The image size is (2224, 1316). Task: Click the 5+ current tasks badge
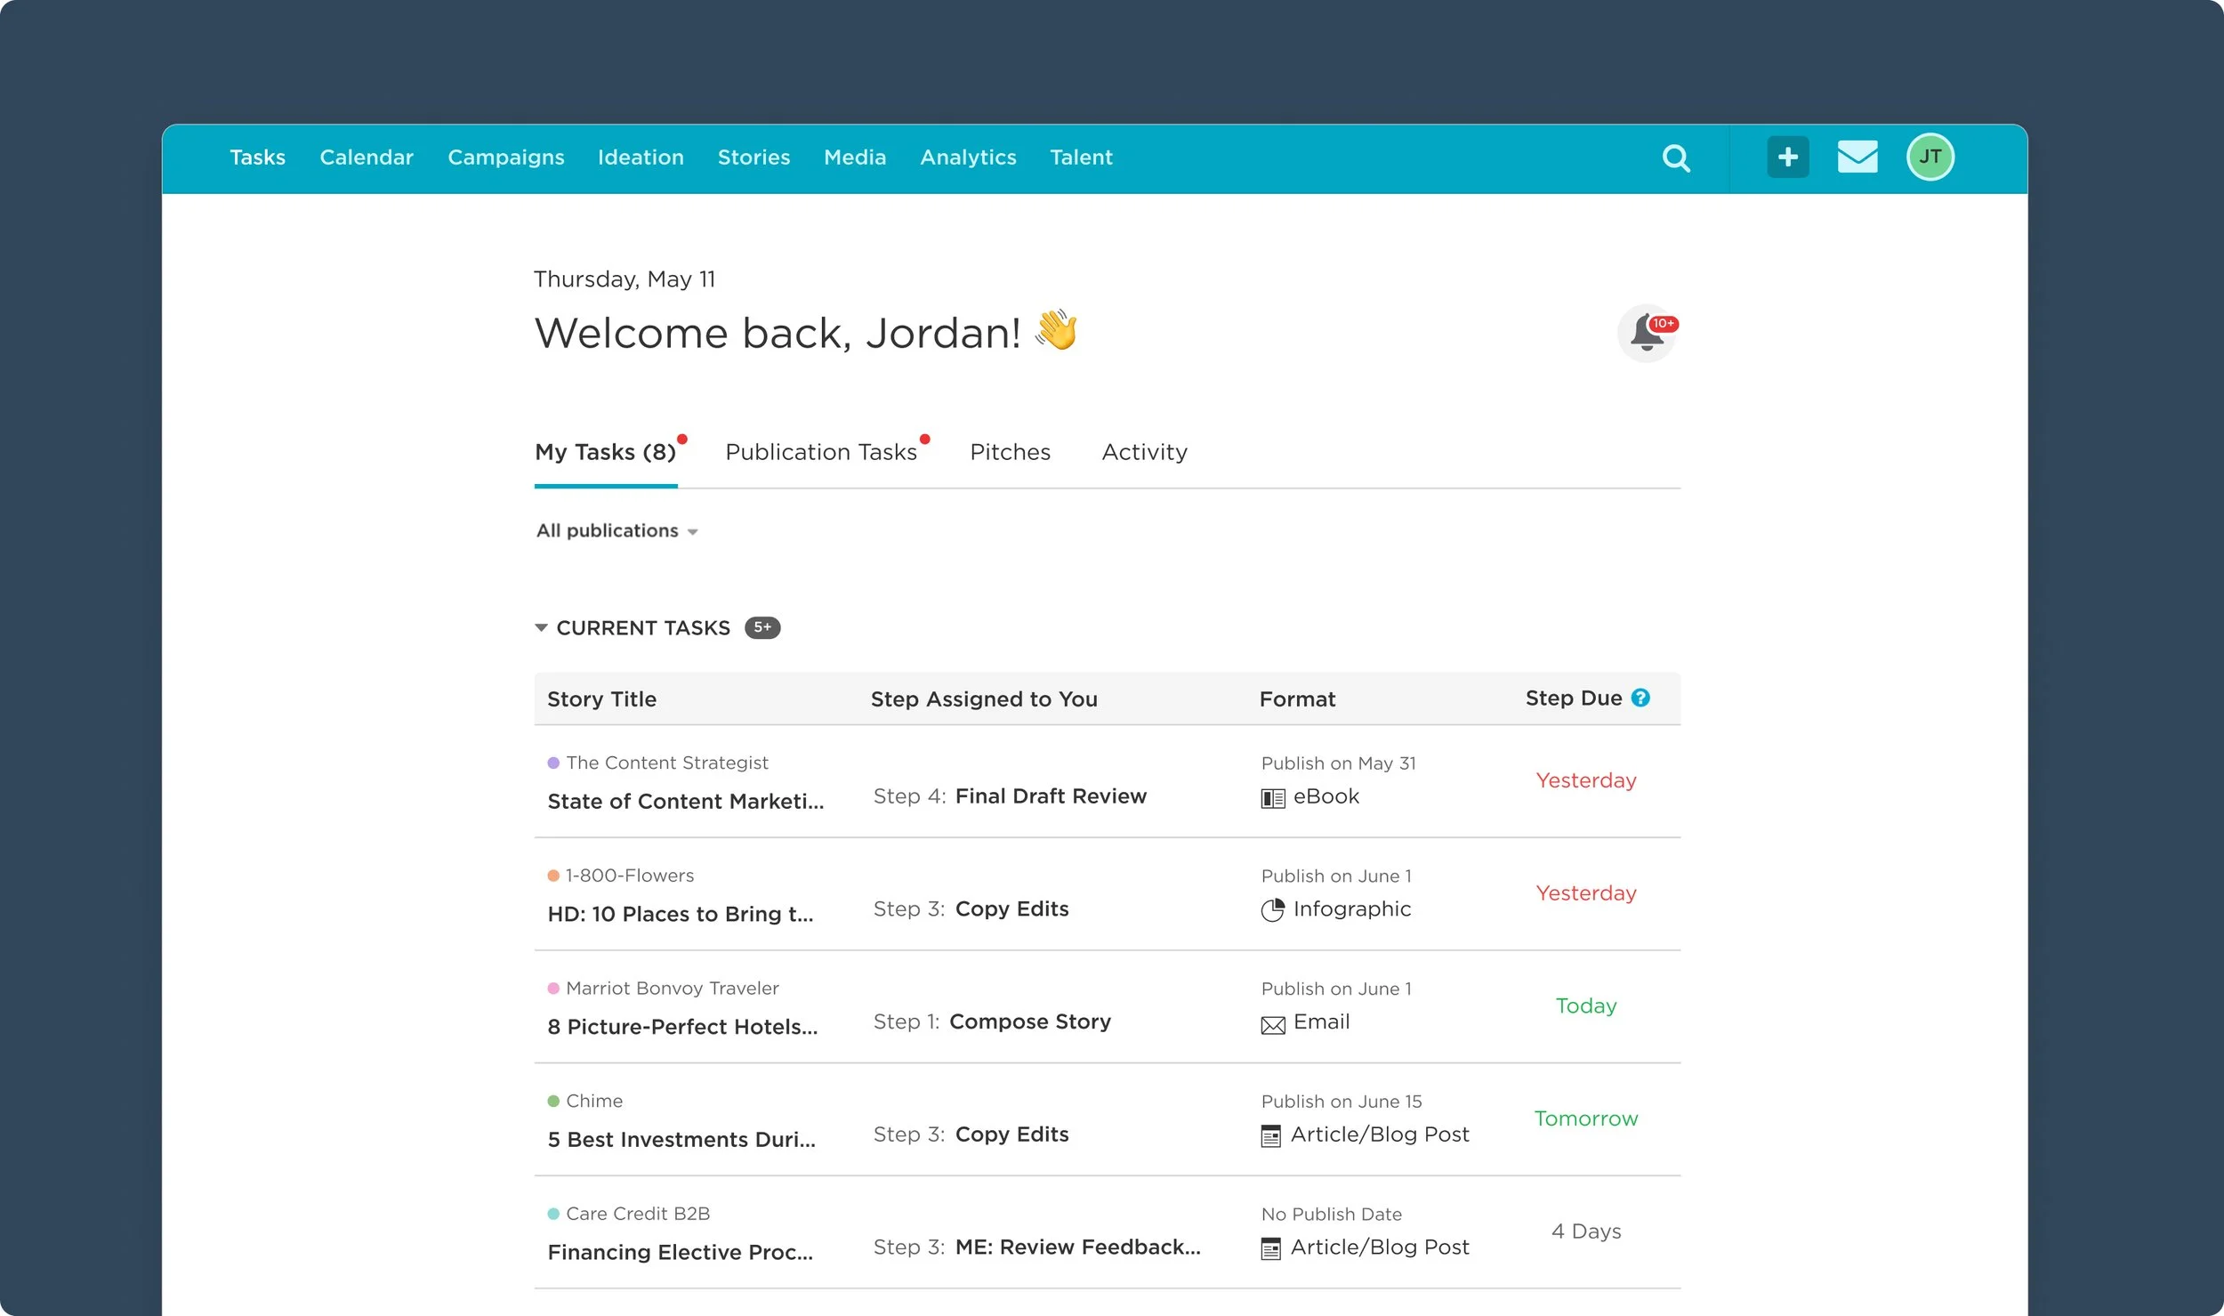pos(762,628)
